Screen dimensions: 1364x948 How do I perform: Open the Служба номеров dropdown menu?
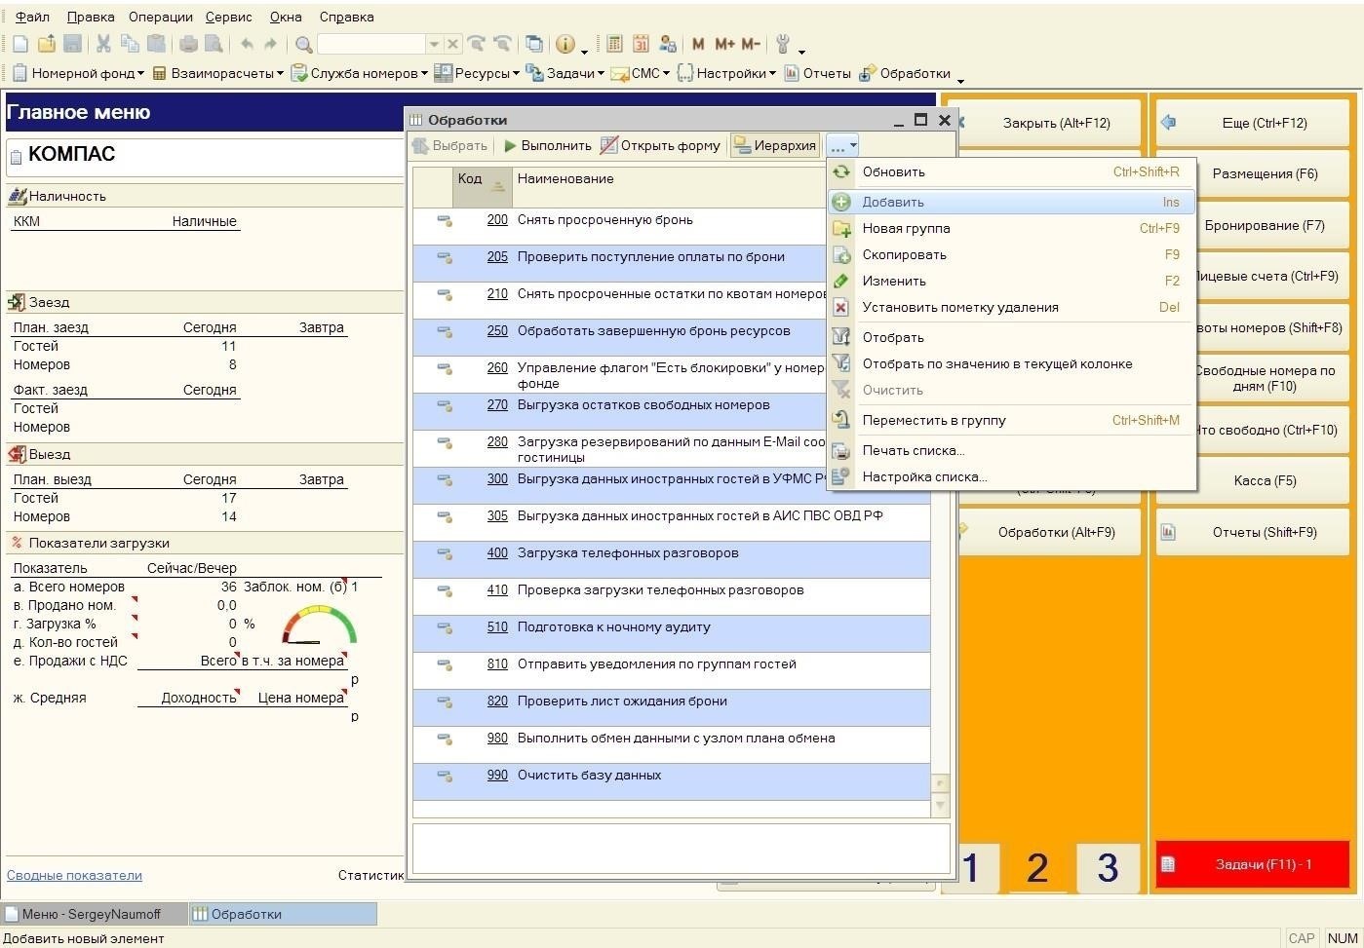click(x=360, y=73)
